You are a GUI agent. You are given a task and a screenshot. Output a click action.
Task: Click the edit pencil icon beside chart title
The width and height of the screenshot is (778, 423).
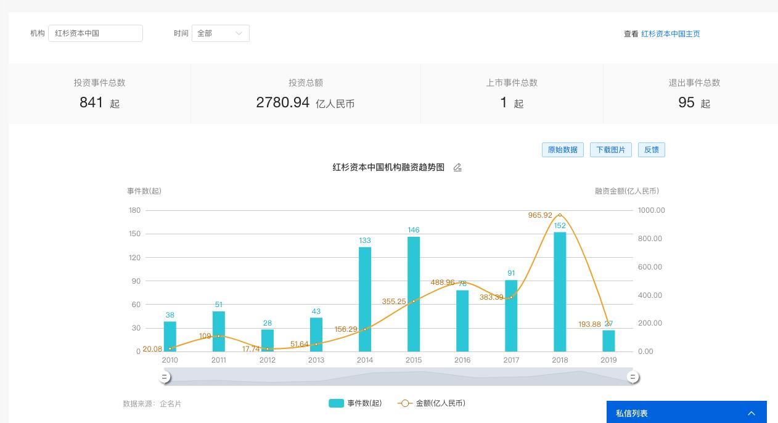pyautogui.click(x=457, y=168)
